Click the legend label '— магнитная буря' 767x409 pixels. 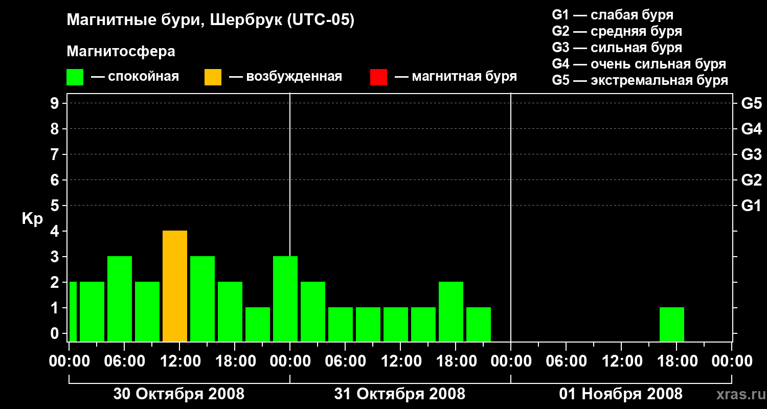[x=456, y=77]
